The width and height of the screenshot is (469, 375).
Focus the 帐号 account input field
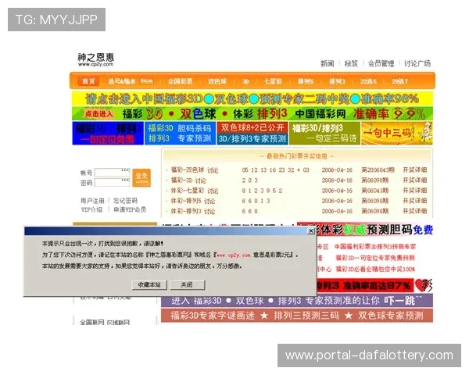point(112,173)
